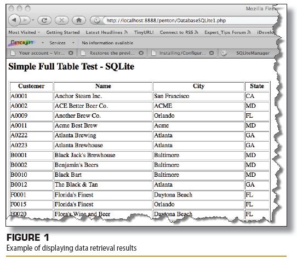Click the SQLiteManager tab favicon
Image resolution: width=297 pixels, height=260 pixels.
[224, 53]
